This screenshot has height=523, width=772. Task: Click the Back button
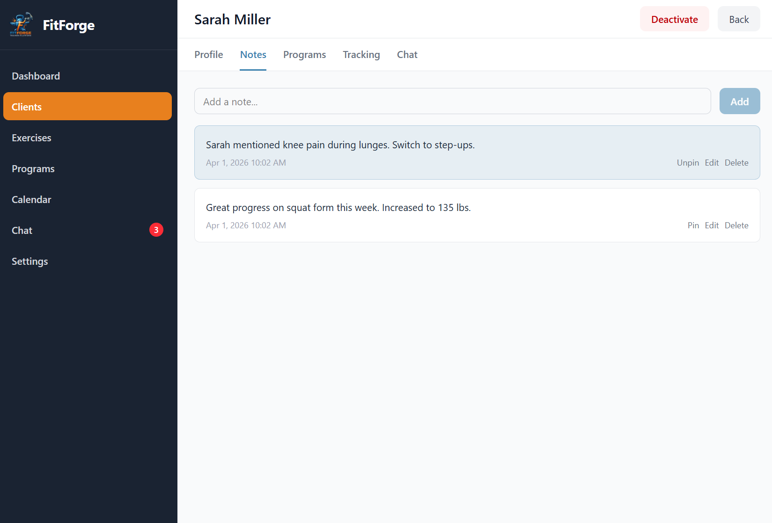coord(738,19)
